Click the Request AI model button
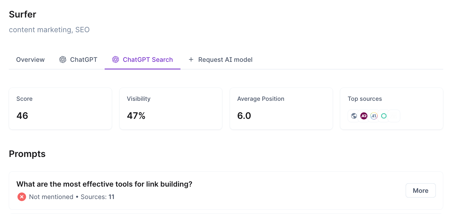The height and width of the screenshot is (214, 452). pyautogui.click(x=221, y=60)
